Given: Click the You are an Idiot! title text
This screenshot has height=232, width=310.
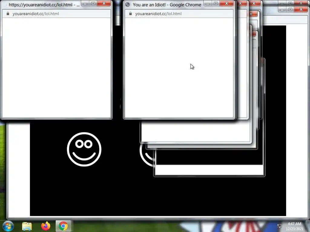Looking at the screenshot, I should pyautogui.click(x=167, y=5).
